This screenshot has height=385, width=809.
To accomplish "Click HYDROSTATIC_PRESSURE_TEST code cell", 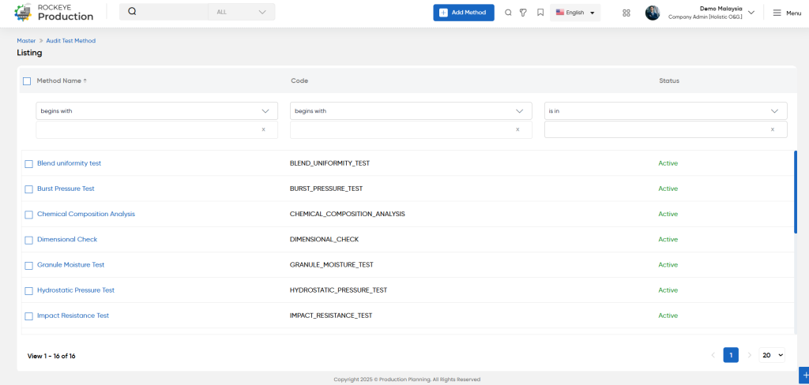I will tap(338, 290).
